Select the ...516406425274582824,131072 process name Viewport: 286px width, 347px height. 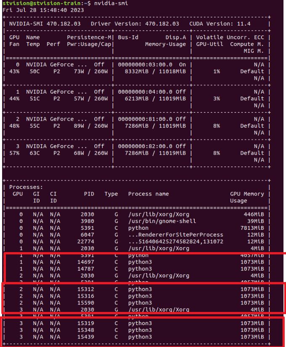click(176, 242)
